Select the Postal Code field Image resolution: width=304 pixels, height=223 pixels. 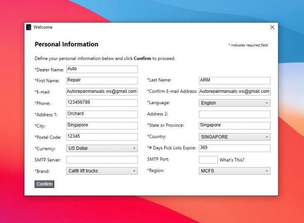coord(102,137)
